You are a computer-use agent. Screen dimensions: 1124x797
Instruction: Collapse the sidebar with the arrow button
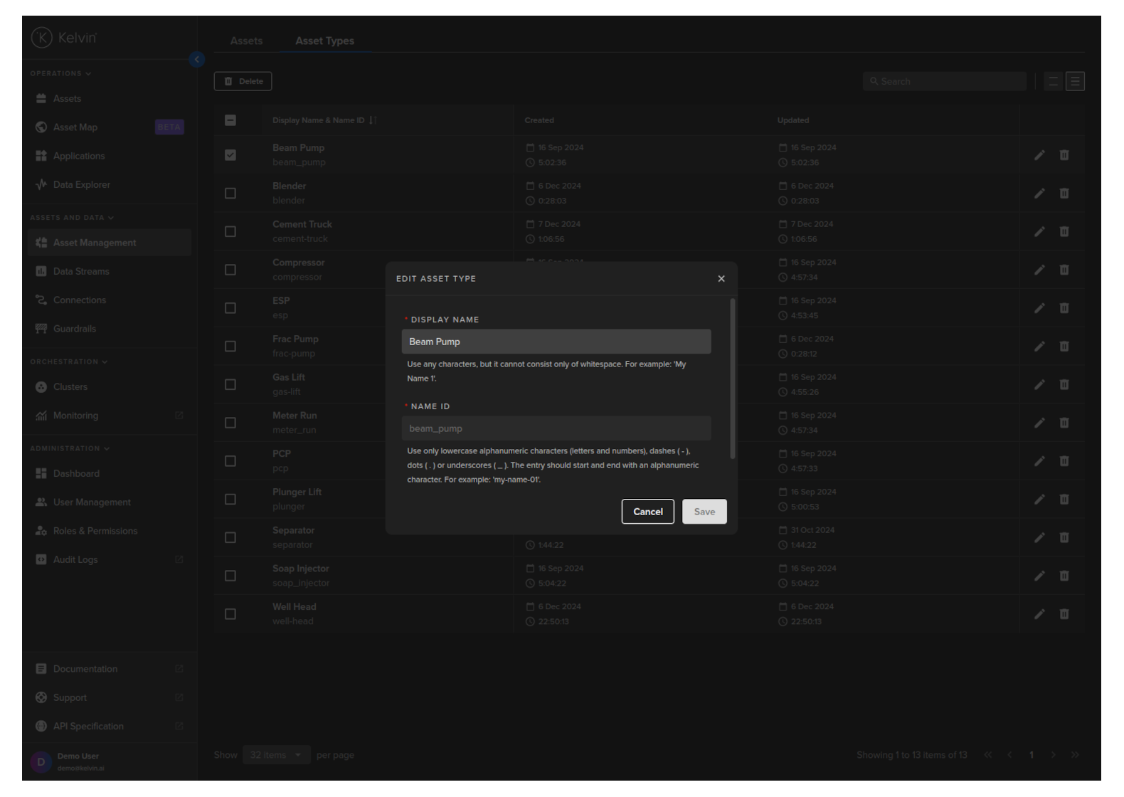[x=197, y=60]
